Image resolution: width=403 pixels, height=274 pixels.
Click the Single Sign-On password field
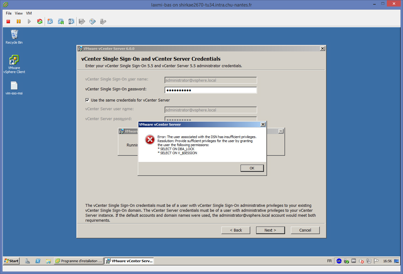point(211,90)
